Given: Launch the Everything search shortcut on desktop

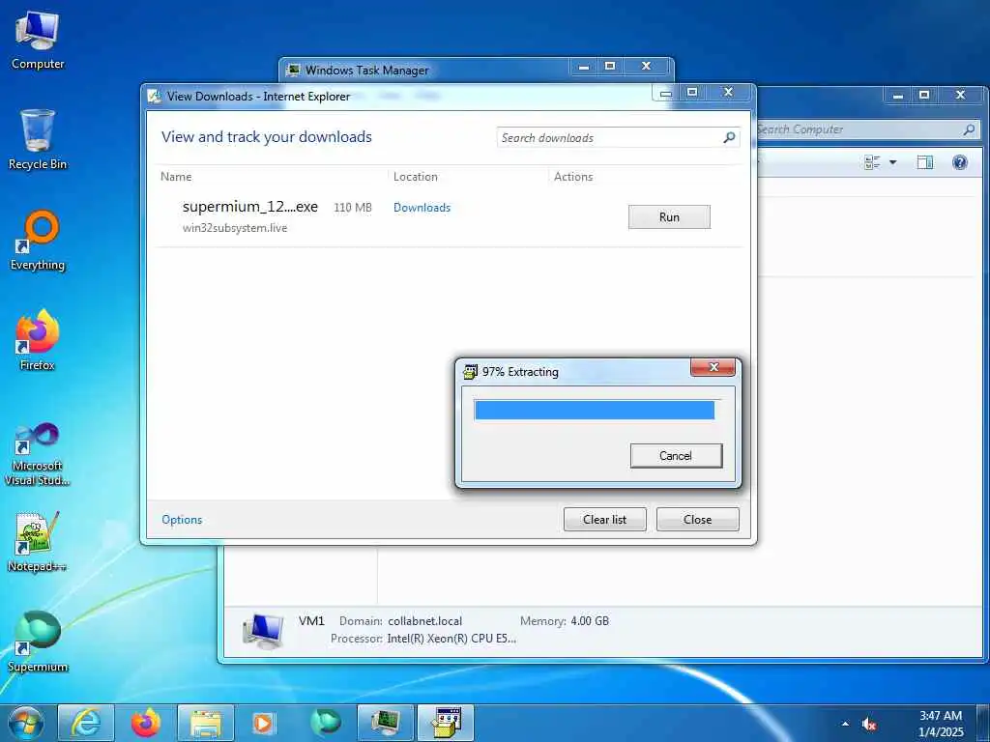Looking at the screenshot, I should pos(38,241).
